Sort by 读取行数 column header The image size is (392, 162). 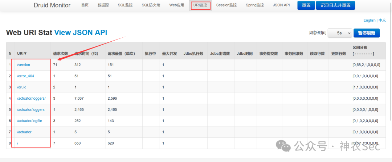(x=317, y=53)
